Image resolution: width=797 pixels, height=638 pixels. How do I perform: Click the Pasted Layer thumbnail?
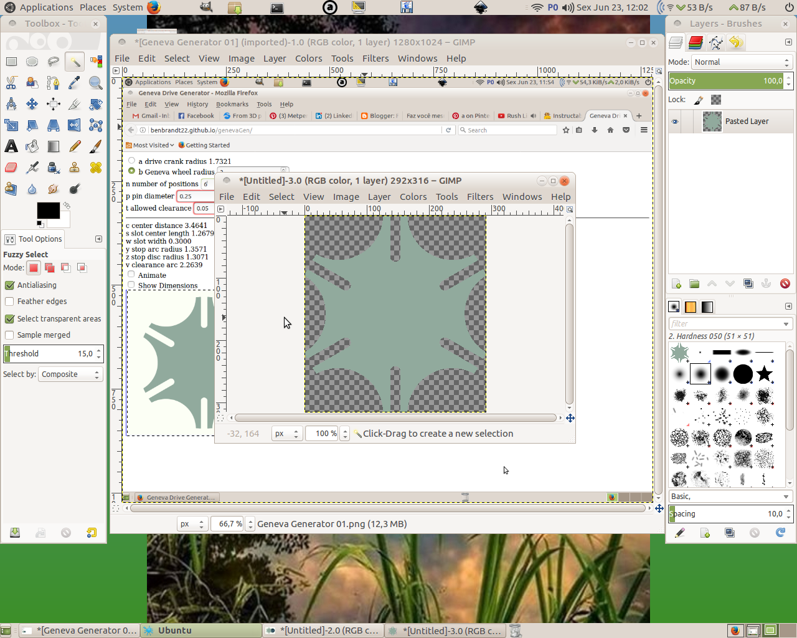pyautogui.click(x=712, y=121)
